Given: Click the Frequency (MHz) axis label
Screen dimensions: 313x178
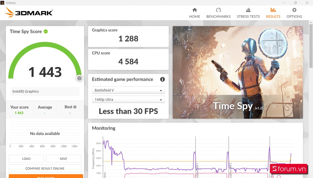Looking at the screenshot, I should point(93,158).
